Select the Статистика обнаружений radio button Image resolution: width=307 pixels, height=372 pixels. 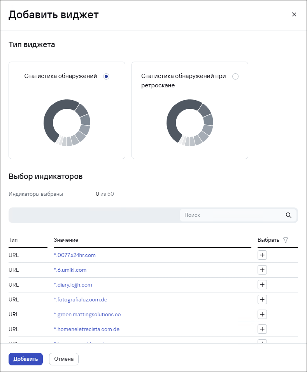tap(106, 76)
